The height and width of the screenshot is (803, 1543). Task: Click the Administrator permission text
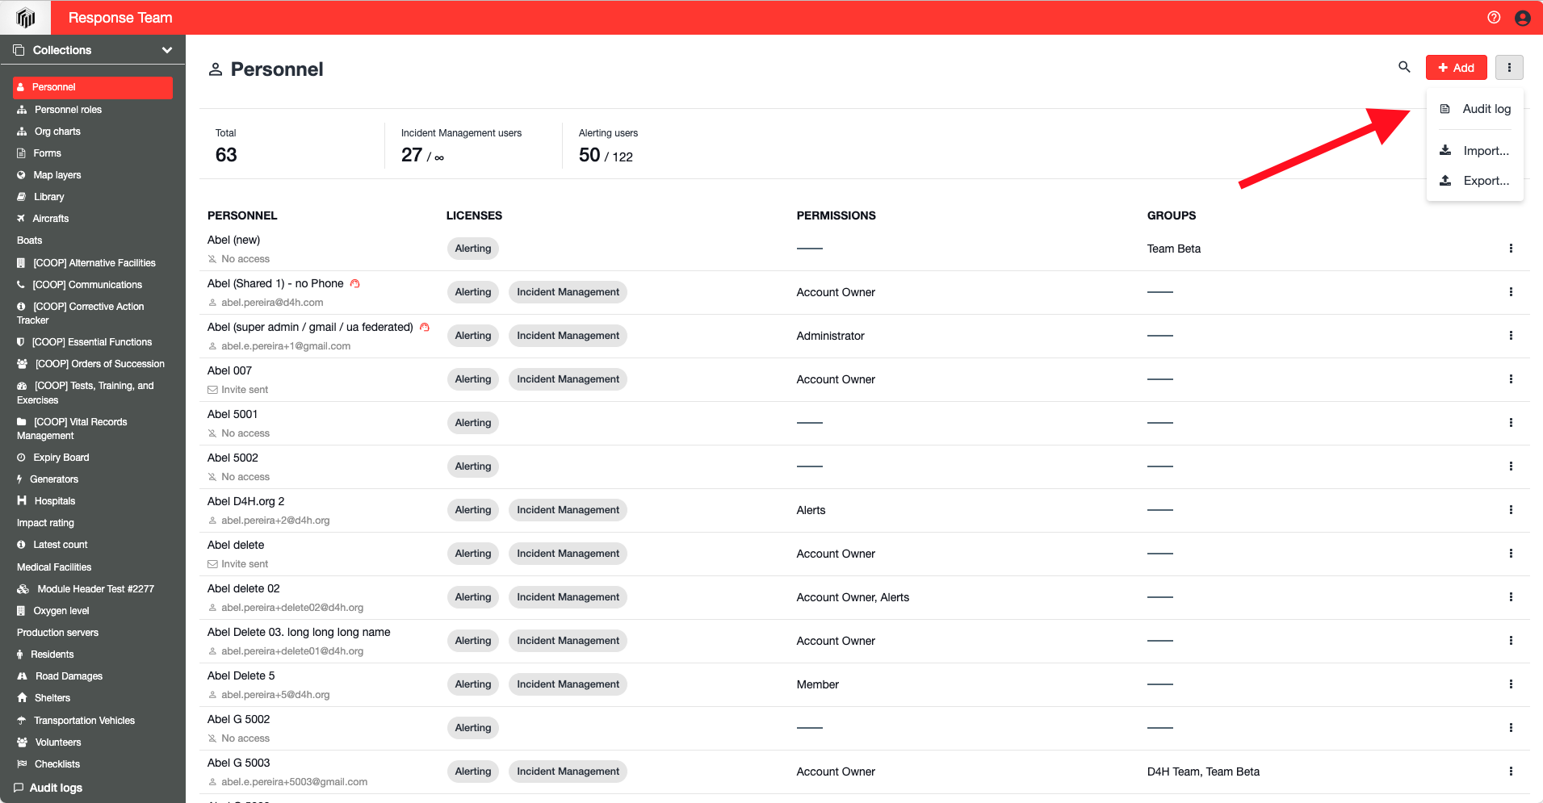(x=830, y=336)
